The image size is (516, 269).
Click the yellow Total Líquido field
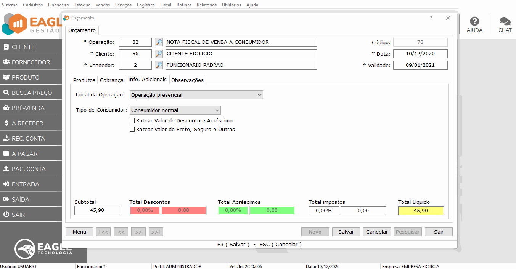pos(421,211)
